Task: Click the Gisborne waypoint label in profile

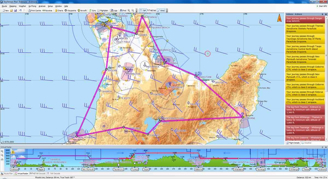Action: (x=199, y=169)
